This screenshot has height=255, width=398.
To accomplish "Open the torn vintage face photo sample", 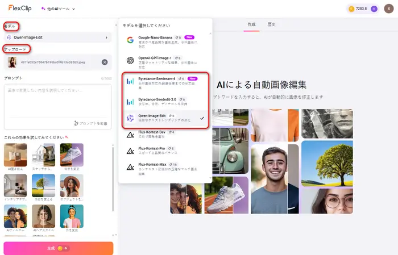I will tap(327, 124).
